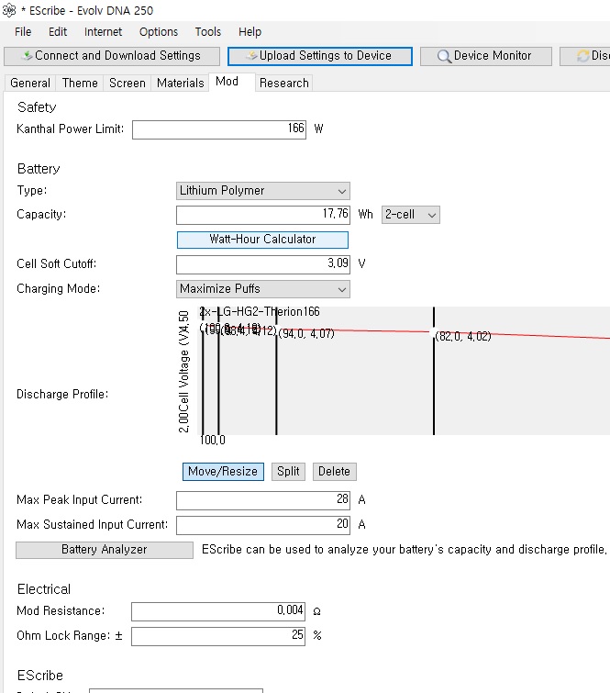Switch to the Theme tab
Screen dimensions: 610x693
tap(80, 84)
